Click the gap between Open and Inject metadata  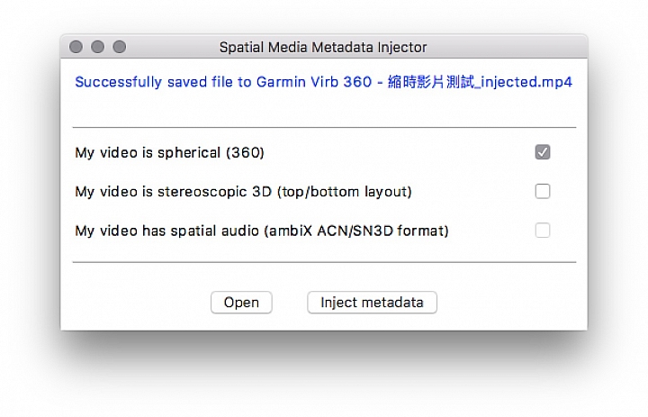click(x=290, y=303)
